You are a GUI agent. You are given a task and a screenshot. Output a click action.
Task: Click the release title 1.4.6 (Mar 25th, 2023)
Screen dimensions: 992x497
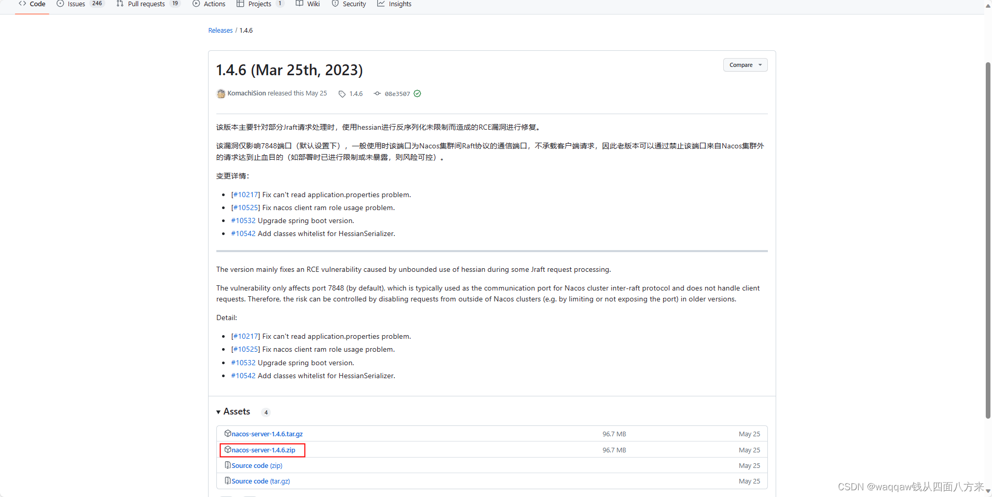290,70
